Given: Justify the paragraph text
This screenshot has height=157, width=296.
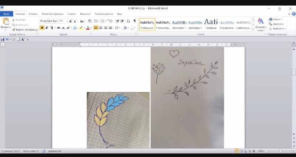Looking at the screenshot, I should 110,28.
